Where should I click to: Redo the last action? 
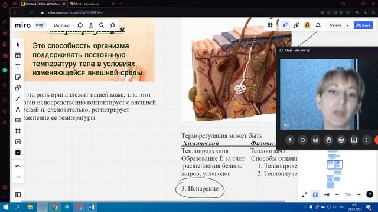coord(18,177)
